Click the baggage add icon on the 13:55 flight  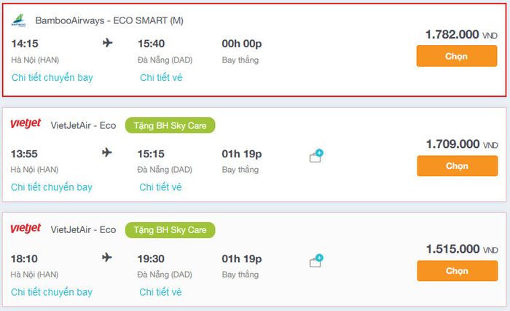[x=316, y=157]
